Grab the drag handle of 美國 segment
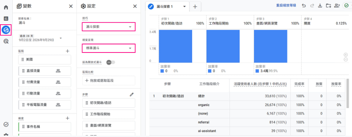 23,60
